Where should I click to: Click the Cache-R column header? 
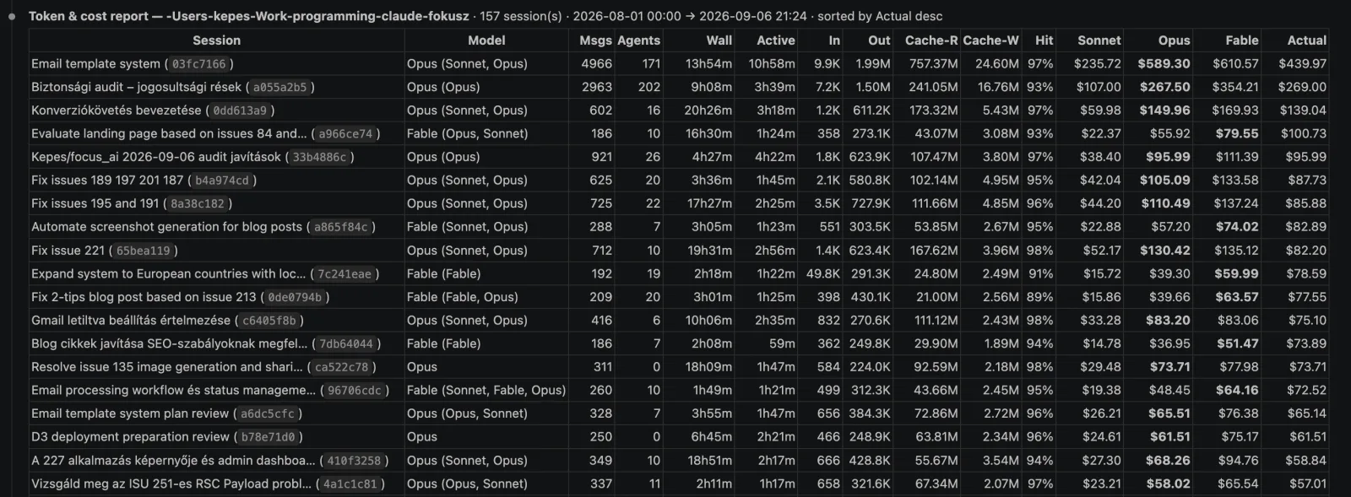(931, 40)
